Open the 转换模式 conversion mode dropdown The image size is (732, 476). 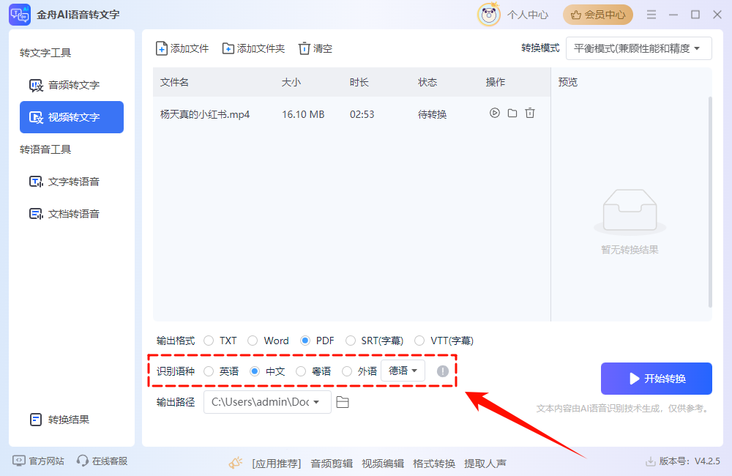coord(638,48)
